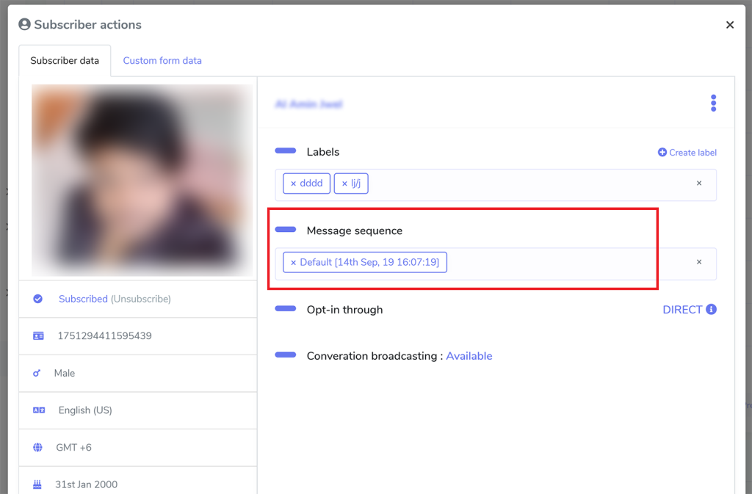Screen dimensions: 752x494
Task: Open the Labels selection field
Action: 514,184
